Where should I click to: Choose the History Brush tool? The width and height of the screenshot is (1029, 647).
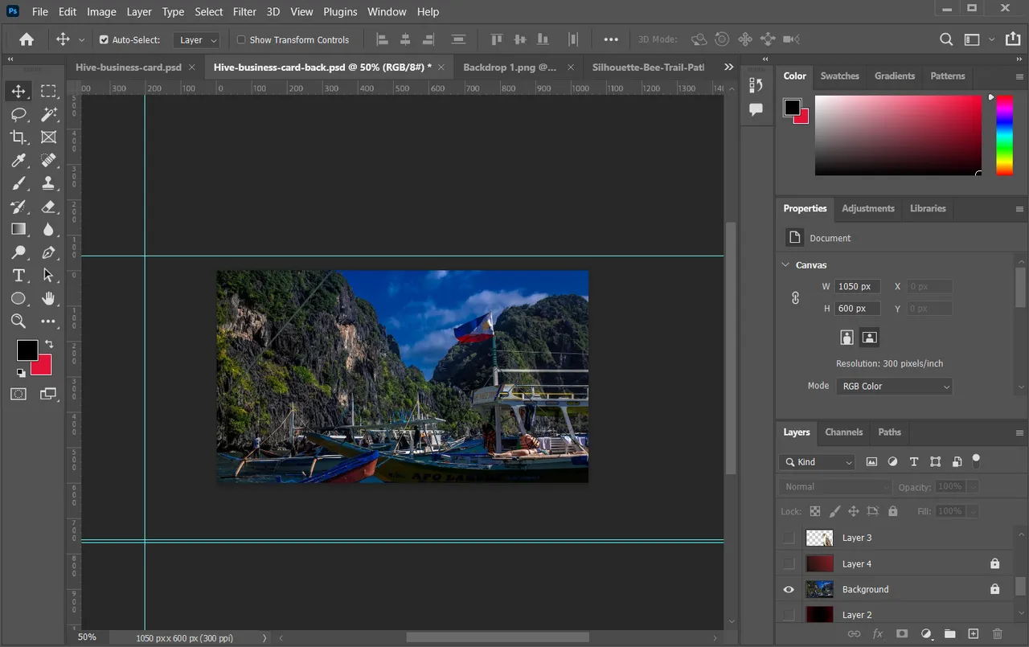pyautogui.click(x=18, y=207)
